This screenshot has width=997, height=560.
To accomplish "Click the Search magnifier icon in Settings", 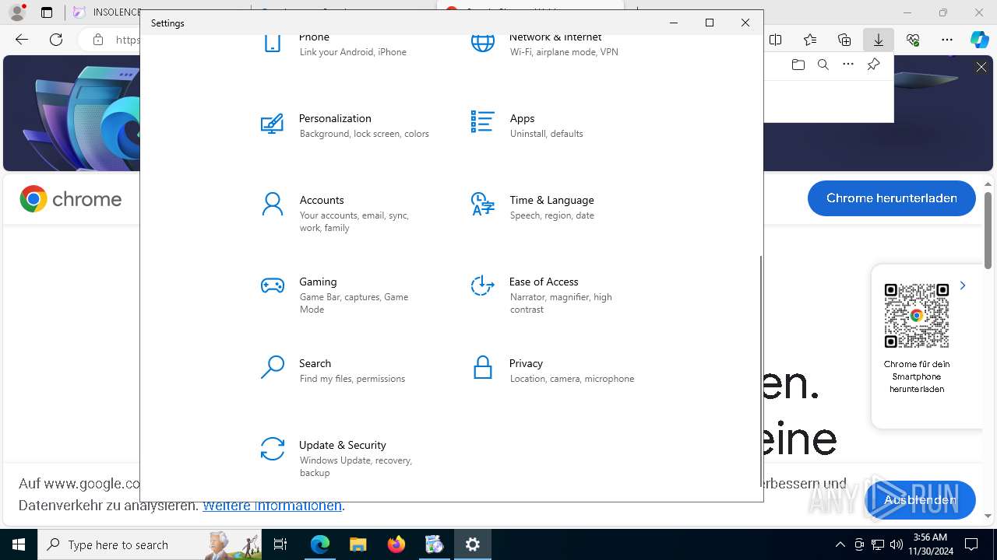I will tap(272, 367).
